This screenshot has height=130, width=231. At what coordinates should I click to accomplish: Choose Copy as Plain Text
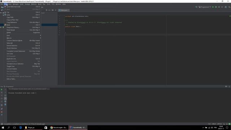click(22, 20)
